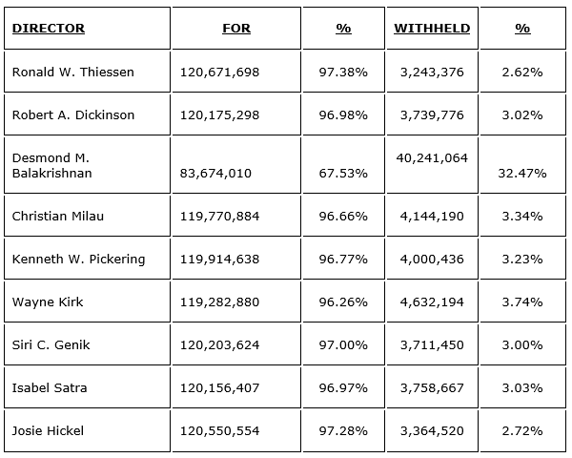Image resolution: width=572 pixels, height=458 pixels.
Task: Select Robert A. Dickinson's name
Action: click(x=73, y=115)
